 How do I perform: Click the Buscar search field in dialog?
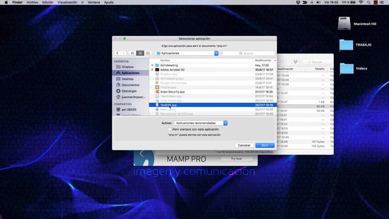(249, 53)
